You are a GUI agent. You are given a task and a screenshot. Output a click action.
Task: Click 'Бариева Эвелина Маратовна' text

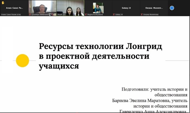coord(141,101)
